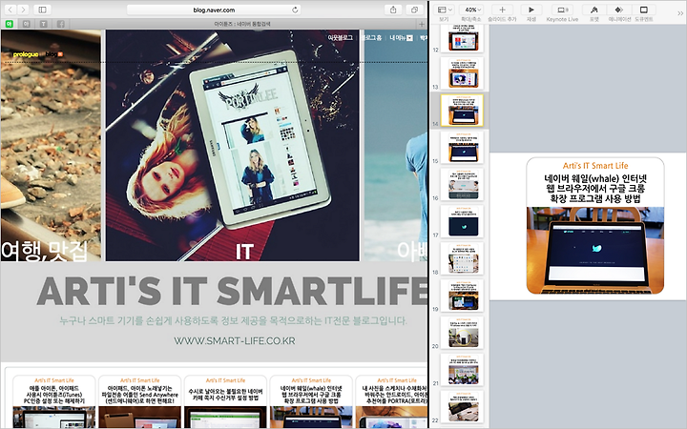687x429 pixels.
Task: Select slide 16 thumbnail in navigator
Action: [463, 184]
